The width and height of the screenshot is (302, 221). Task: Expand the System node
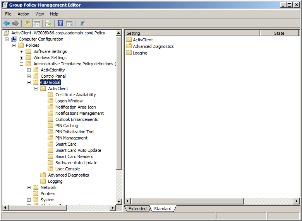(29, 200)
